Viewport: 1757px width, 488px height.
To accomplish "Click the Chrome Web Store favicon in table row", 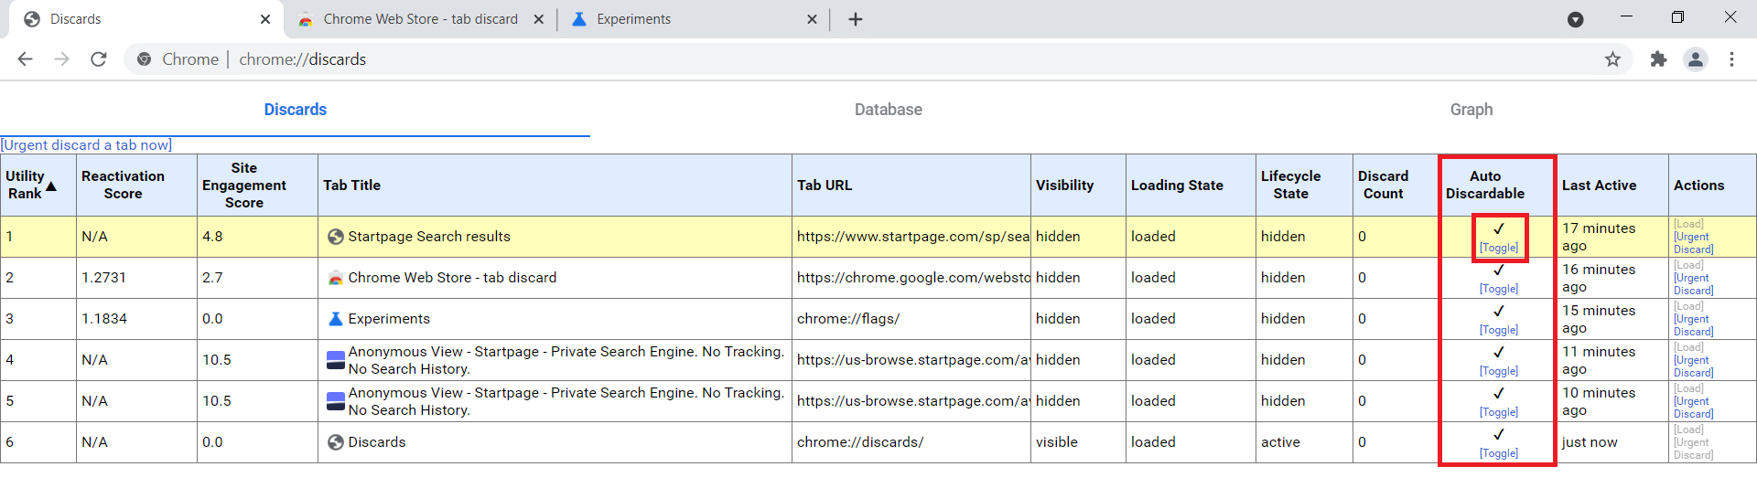I will 336,278.
